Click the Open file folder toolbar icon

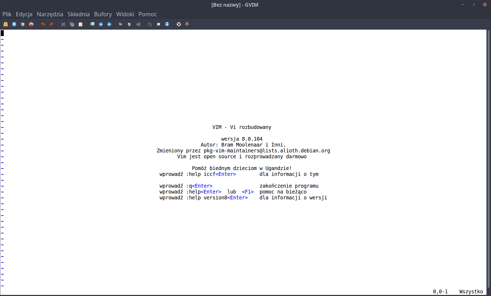6,24
